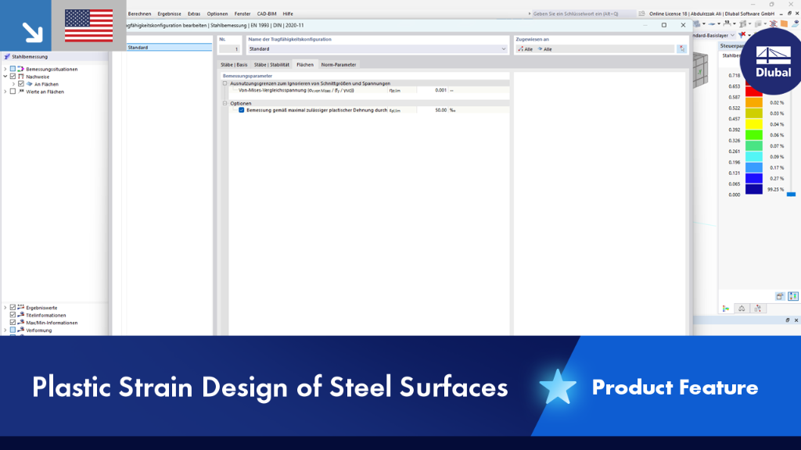801x450 pixels.
Task: Open the Optionen menu
Action: coord(217,14)
